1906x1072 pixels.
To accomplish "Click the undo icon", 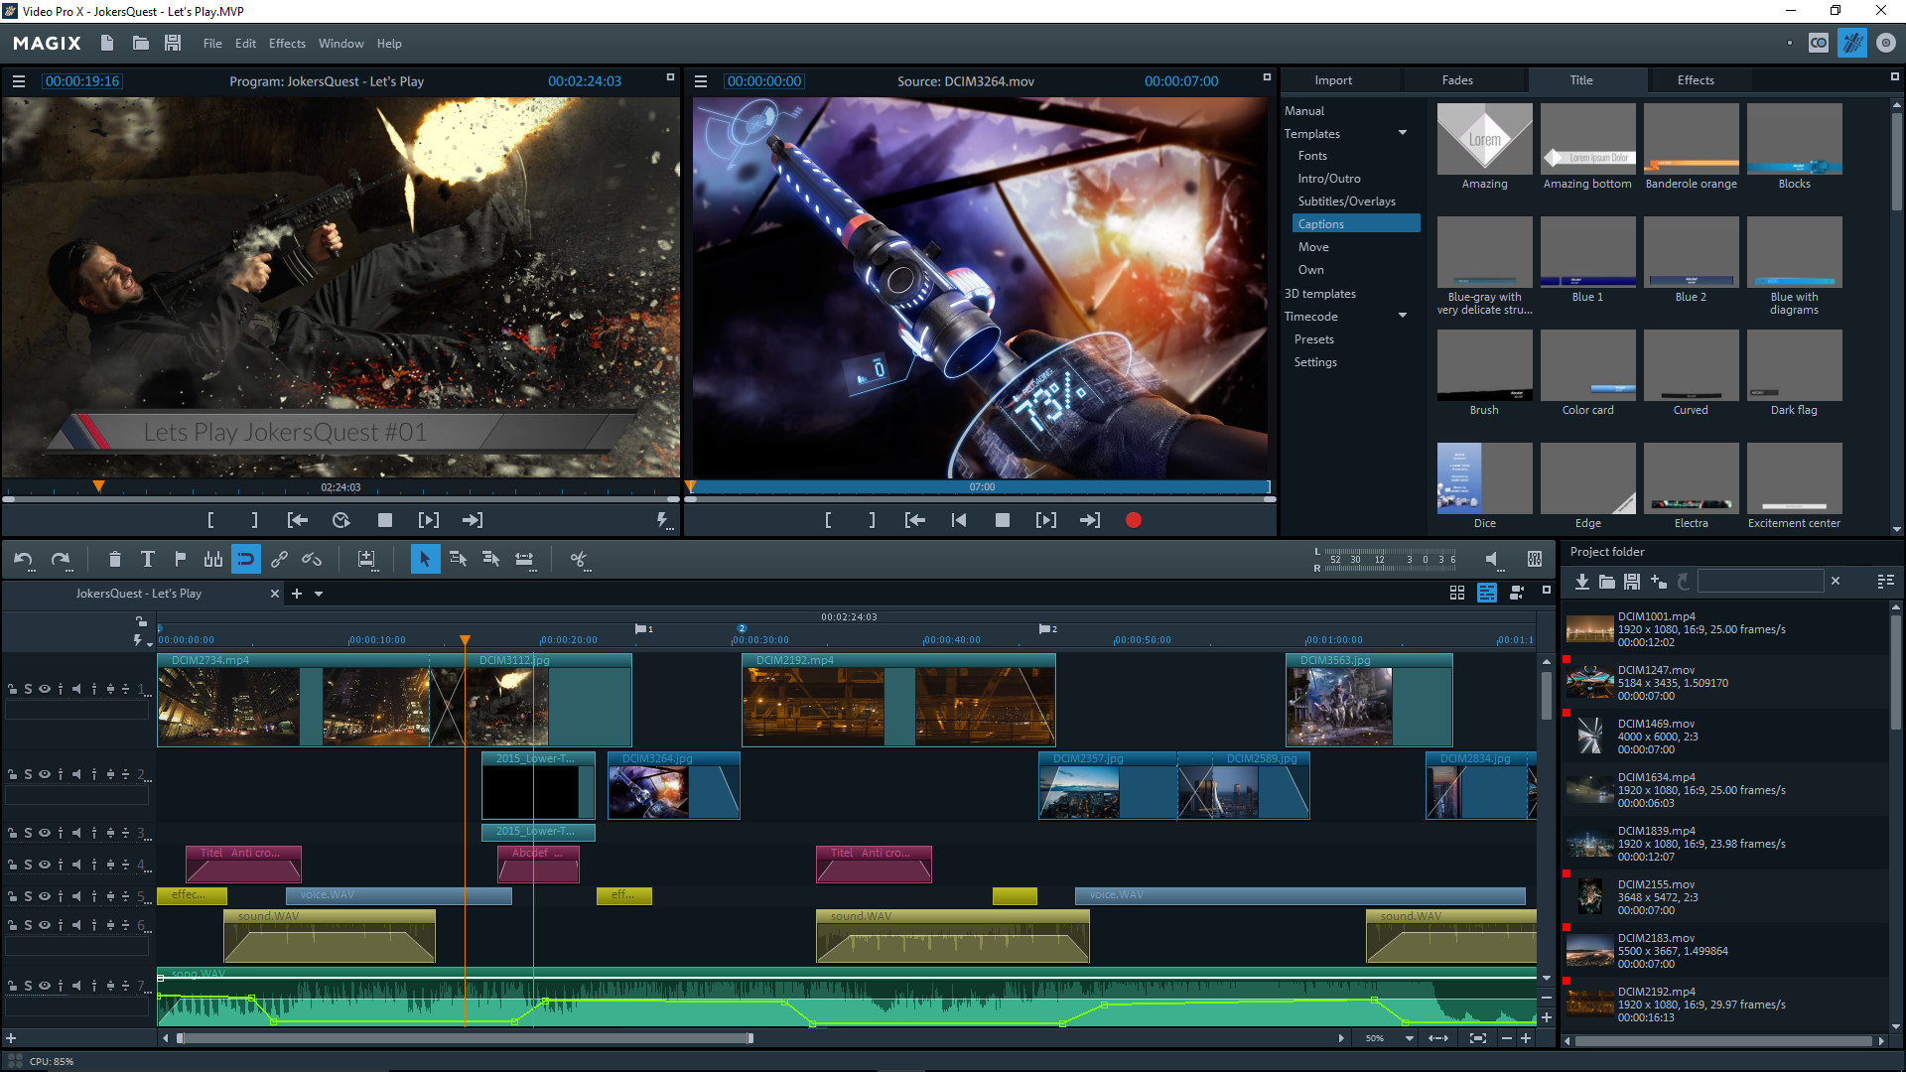I will coord(22,559).
